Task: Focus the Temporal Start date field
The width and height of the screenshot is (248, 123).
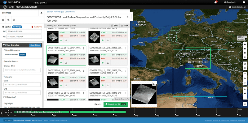Action: pyautogui.click(x=22, y=84)
